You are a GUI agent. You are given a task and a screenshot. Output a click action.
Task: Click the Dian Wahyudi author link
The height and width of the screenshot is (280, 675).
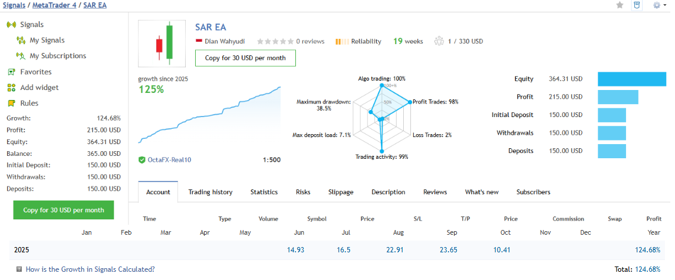point(225,41)
